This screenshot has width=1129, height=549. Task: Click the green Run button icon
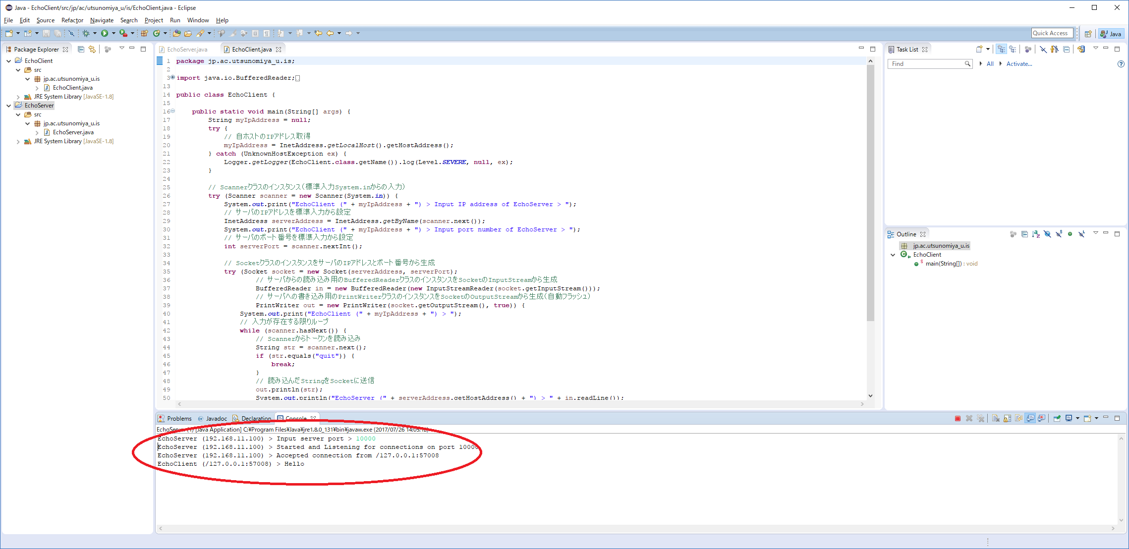pos(105,33)
